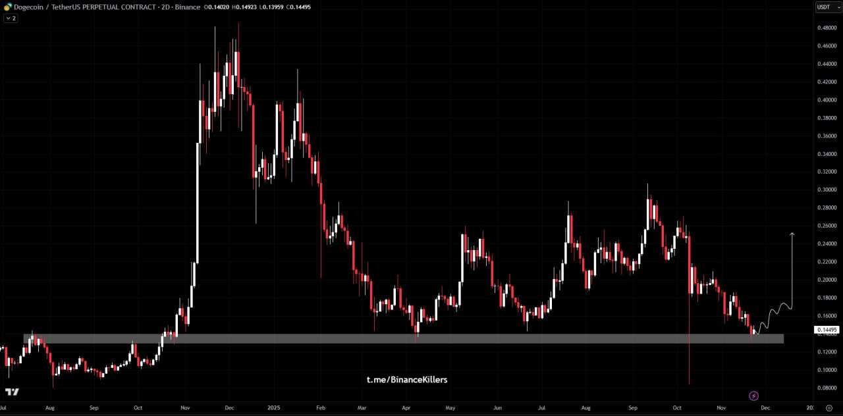
Task: Click the 0.30000 price axis label
Action: [x=827, y=190]
